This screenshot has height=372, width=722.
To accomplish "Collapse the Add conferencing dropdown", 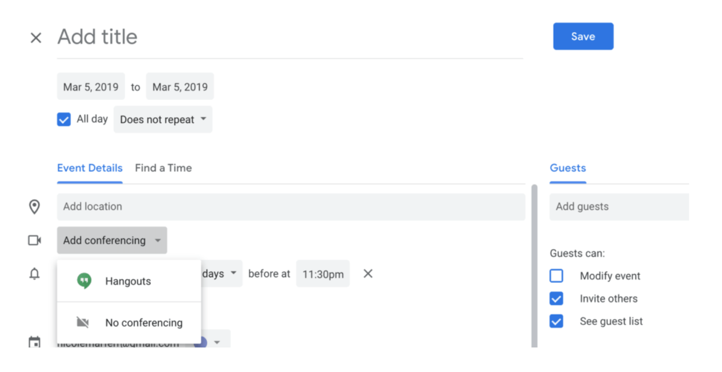I will click(112, 240).
